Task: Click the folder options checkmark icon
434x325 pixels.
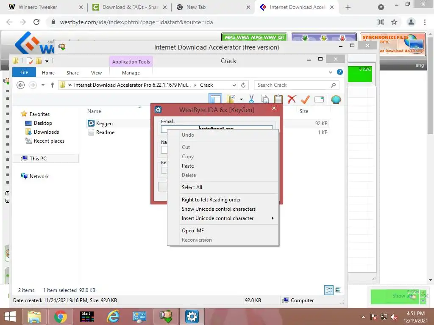Action: (x=231, y=99)
